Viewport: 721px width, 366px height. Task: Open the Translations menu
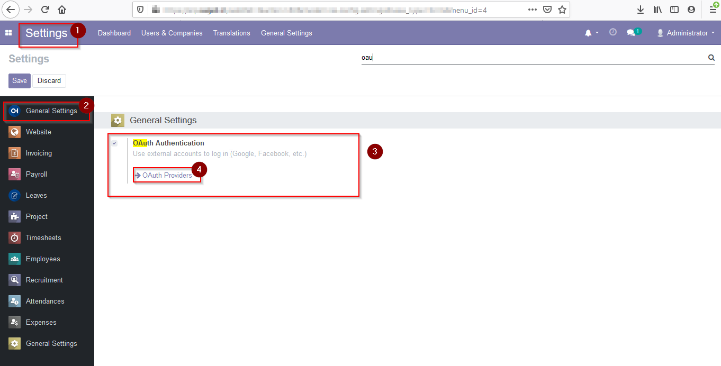click(x=231, y=33)
